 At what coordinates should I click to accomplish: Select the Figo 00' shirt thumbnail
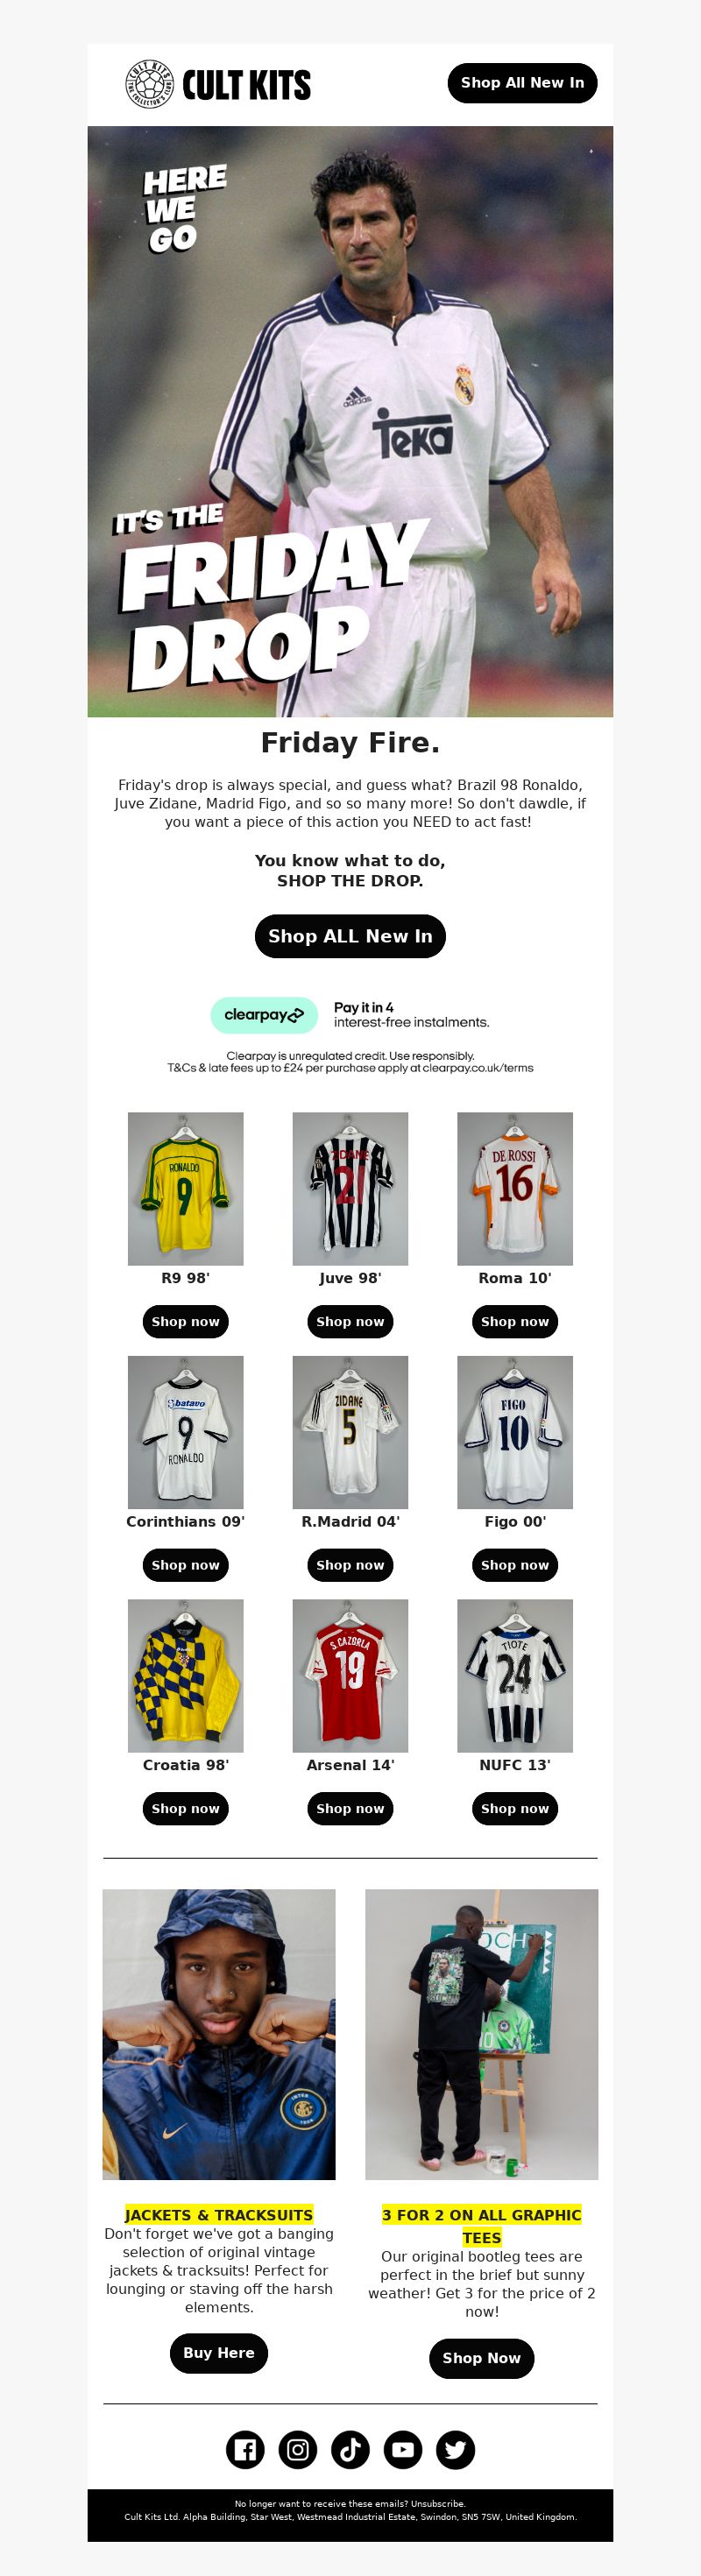515,1432
